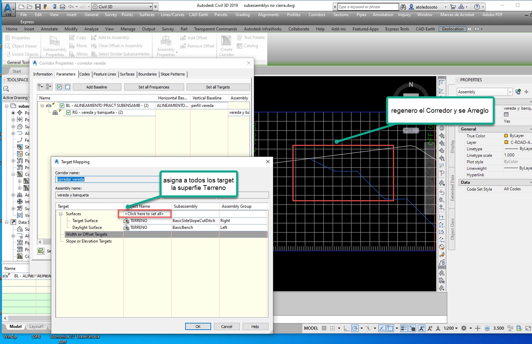The width and height of the screenshot is (532, 344).
Task: Open the Assembly object type dropdown in Properties
Action: tap(510, 92)
